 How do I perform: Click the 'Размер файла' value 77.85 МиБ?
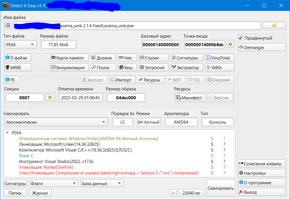58,44
